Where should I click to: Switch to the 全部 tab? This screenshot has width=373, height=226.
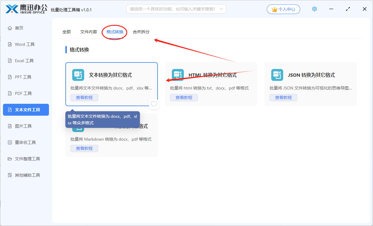(67, 32)
